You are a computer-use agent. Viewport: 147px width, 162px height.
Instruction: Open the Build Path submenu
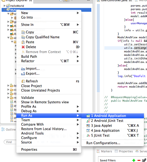pos(49,57)
